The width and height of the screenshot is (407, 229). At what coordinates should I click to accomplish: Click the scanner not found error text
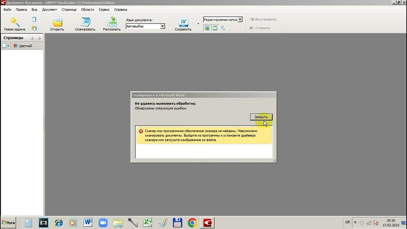pos(201,135)
